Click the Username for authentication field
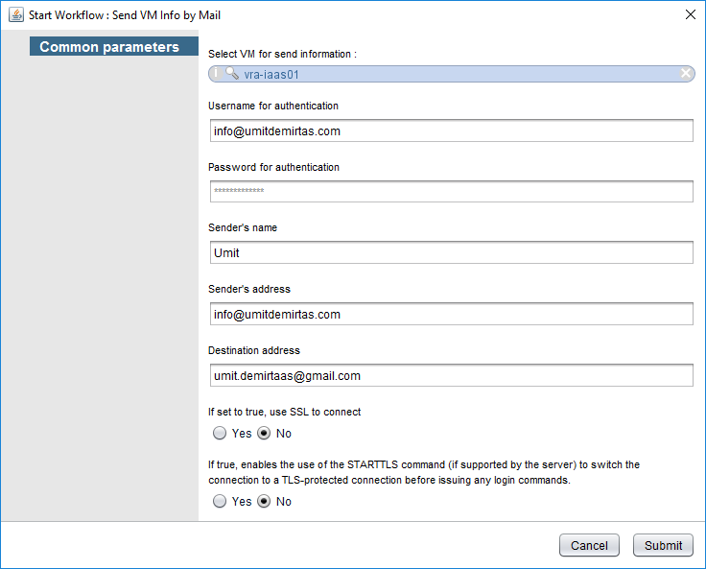706x569 pixels. [x=451, y=130]
